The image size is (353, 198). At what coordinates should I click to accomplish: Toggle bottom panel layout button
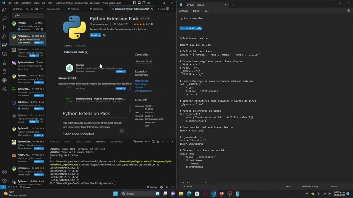[x=140, y=3]
